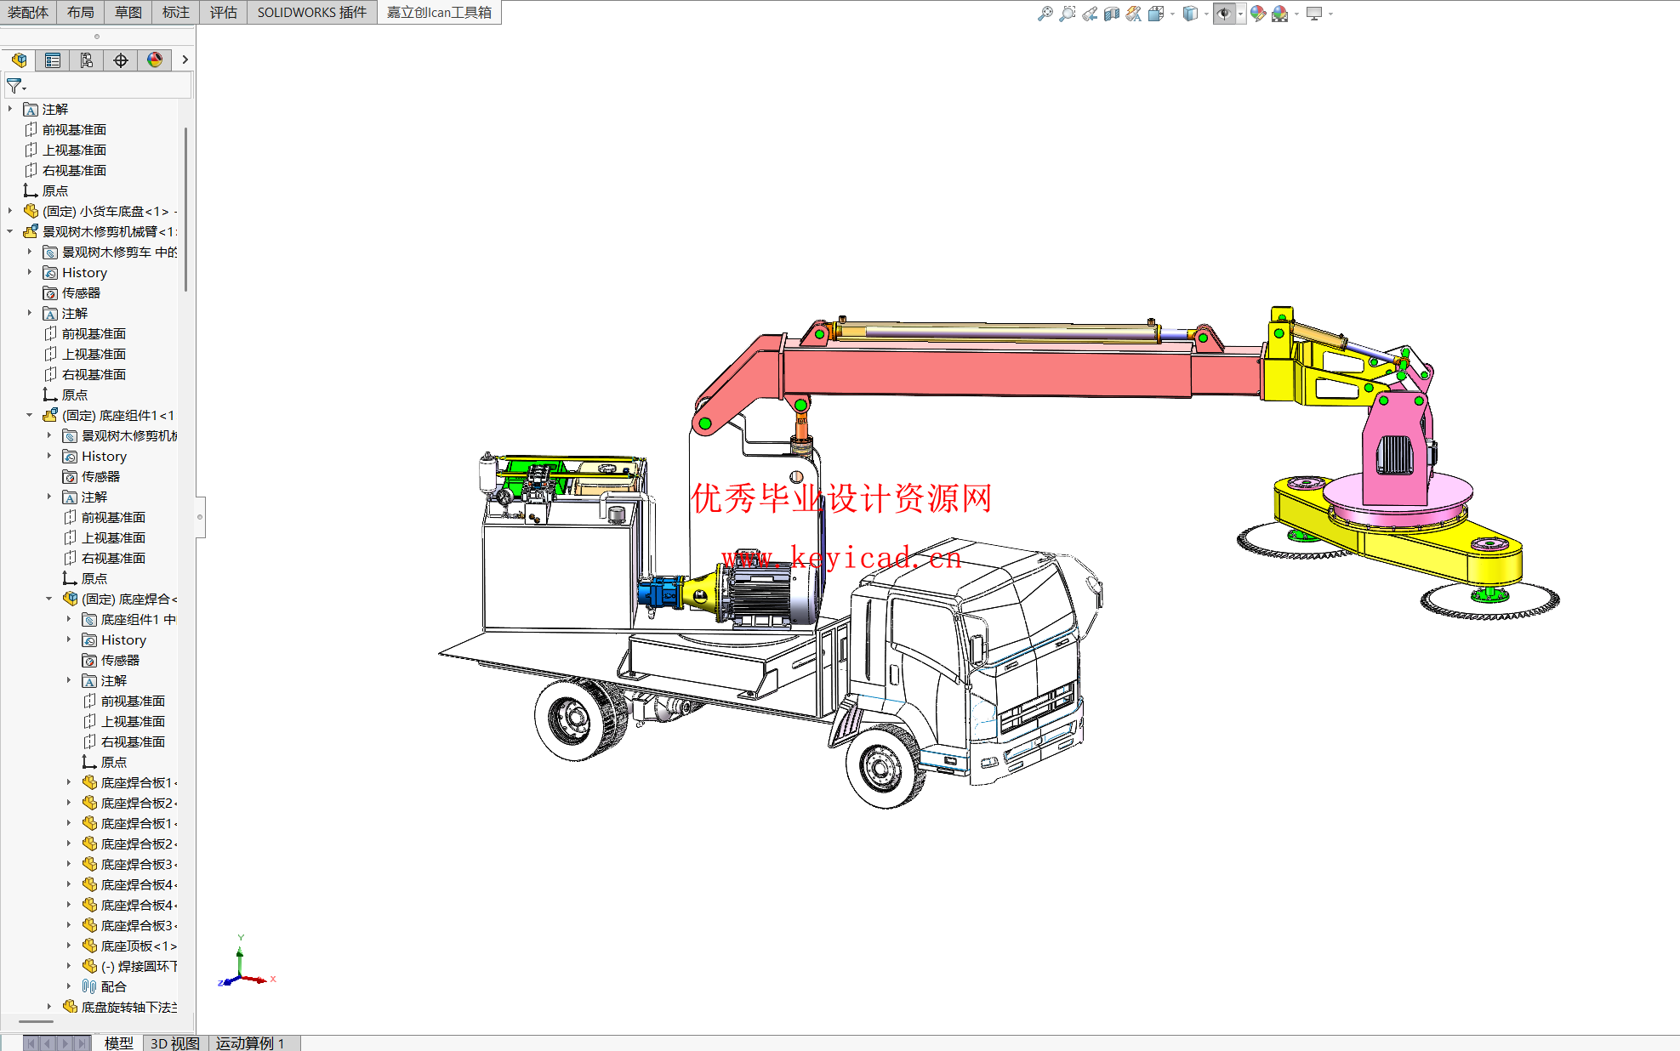Open the Hide/Show Items dropdown arrow
1680x1051 pixels.
(x=1241, y=14)
